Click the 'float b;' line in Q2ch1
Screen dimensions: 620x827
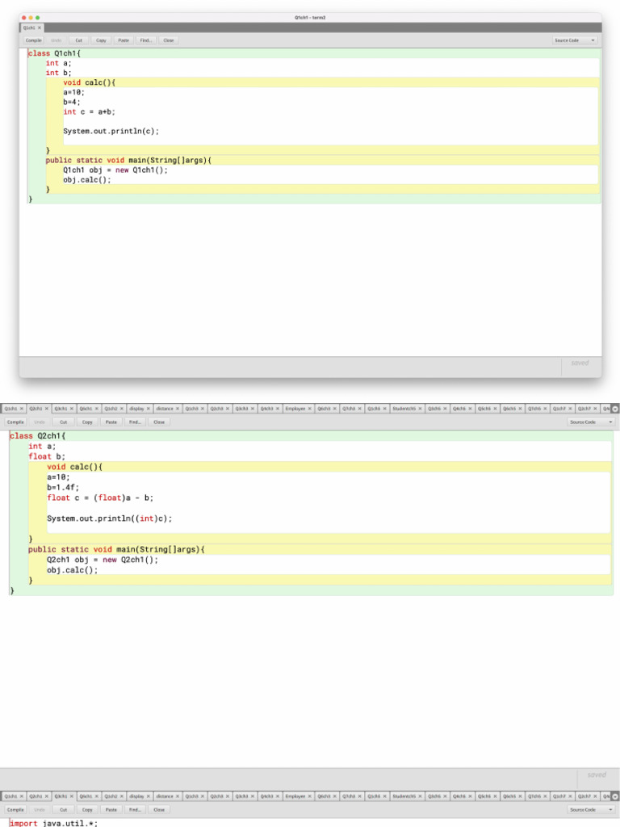[47, 457]
